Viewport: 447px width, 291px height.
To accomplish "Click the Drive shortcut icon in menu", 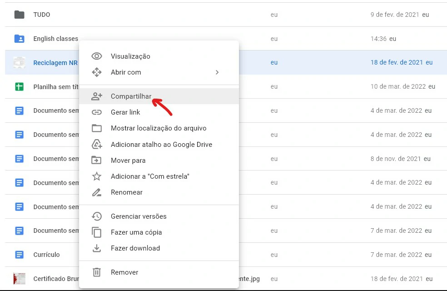I will (x=97, y=144).
